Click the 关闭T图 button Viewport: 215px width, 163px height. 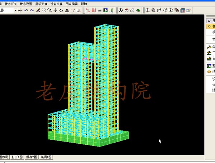click(46, 157)
